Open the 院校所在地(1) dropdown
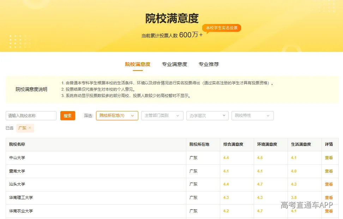This screenshot has width=343, height=219. [117, 116]
